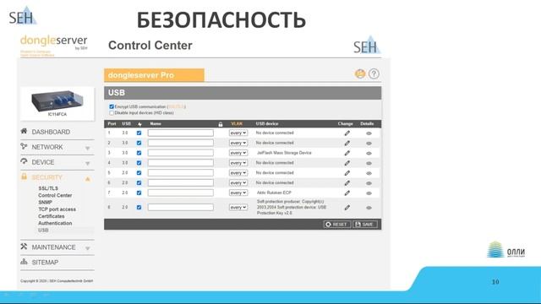The height and width of the screenshot is (304, 541).
Task: Click the Maintenance tools icon
Action: click(x=24, y=247)
